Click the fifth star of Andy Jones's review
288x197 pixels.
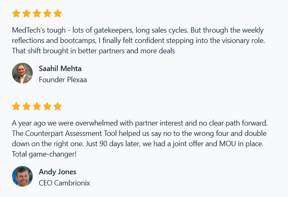(x=58, y=107)
